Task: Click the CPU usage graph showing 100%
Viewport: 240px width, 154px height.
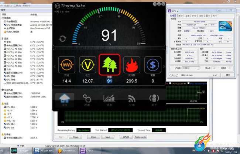Action: (133, 115)
